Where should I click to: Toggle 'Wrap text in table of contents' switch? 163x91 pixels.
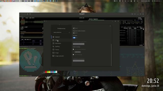[74, 33]
